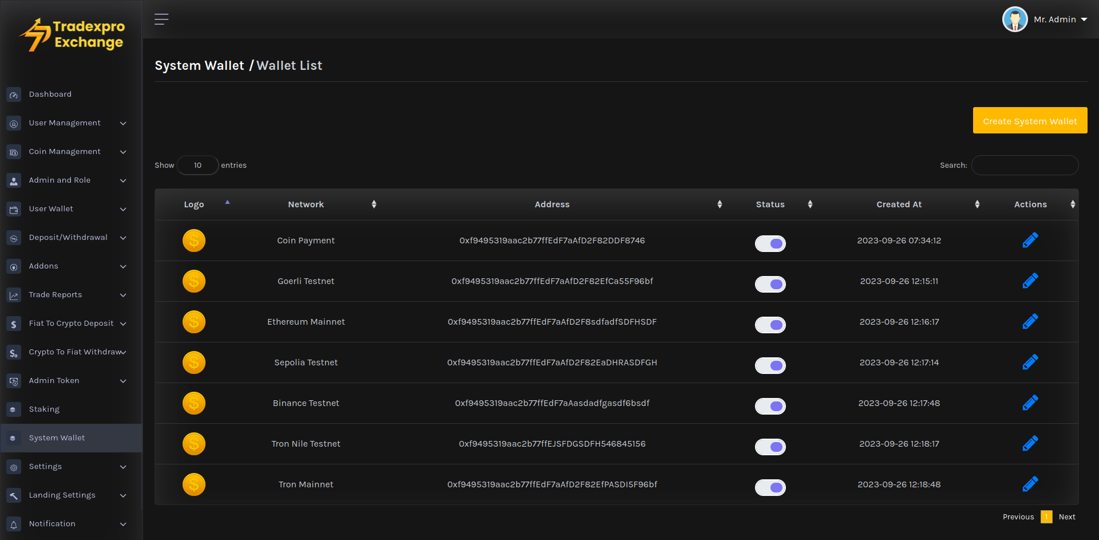Focus the Search input field
The image size is (1099, 540).
(x=1025, y=165)
